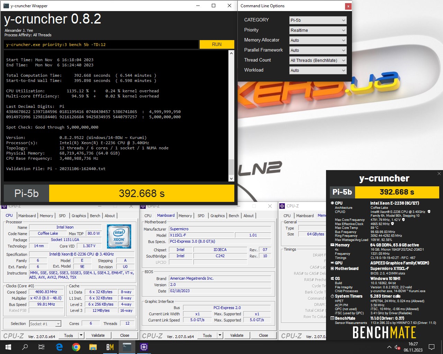
Task: Click Close in second CPU-Z window
Action: (263, 335)
